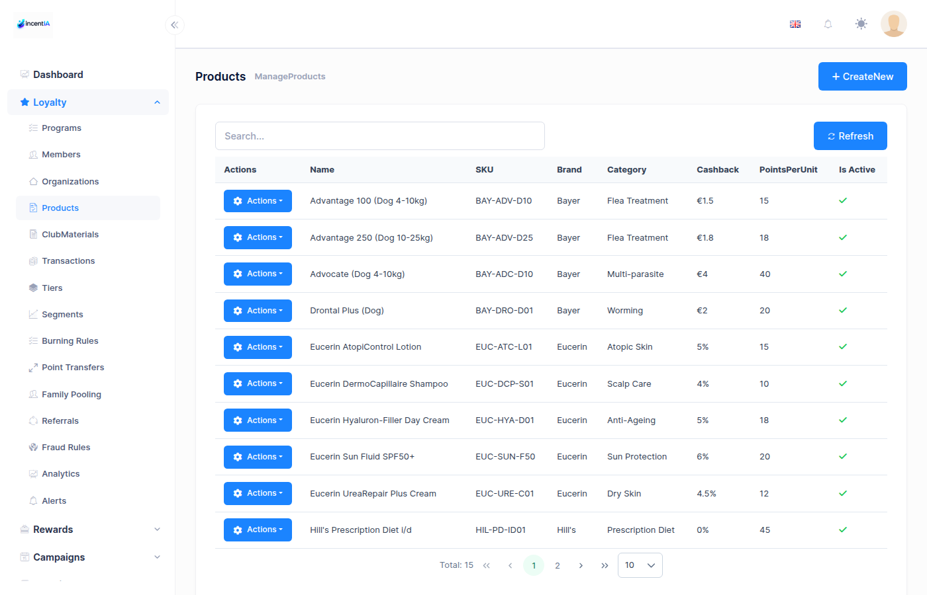Click the Loyalty star icon
The width and height of the screenshot is (927, 595).
24,102
